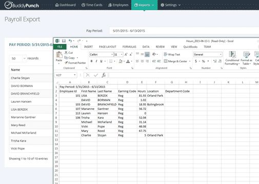The width and height of the screenshot is (259, 184).
Task: Click the Excel formula bar
Action: coord(184,75)
